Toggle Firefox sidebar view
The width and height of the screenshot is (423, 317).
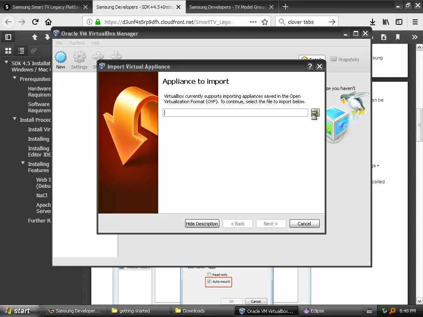(399, 22)
